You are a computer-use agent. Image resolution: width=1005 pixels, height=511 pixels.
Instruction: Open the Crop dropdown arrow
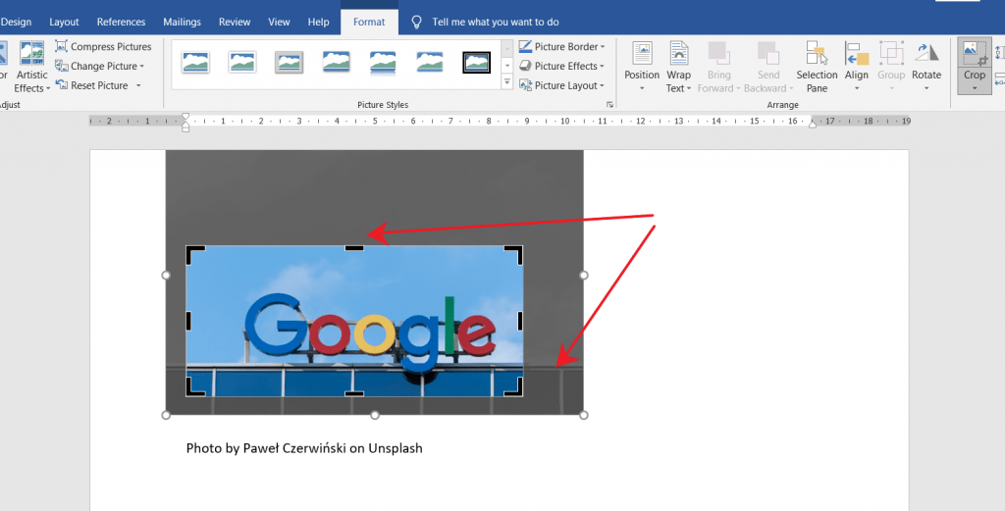(974, 87)
